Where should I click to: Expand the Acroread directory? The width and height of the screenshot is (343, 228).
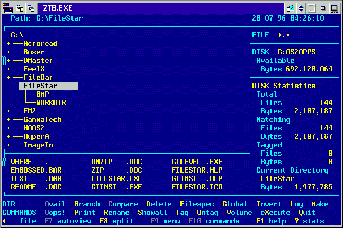[8, 44]
